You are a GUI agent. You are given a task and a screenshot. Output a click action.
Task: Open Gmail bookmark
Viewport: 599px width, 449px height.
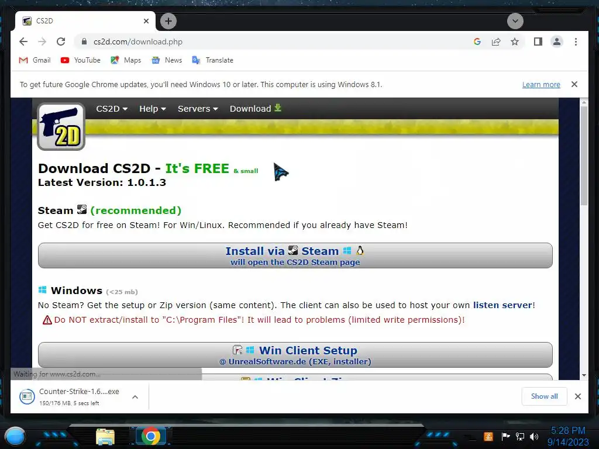coord(35,60)
